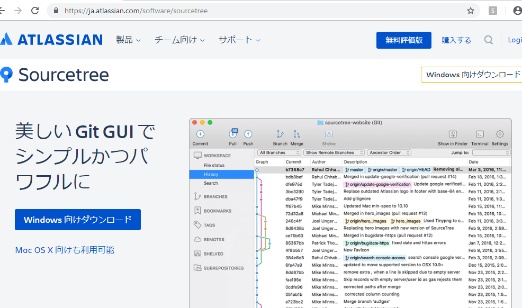Click origin/hero_images tag
This screenshot has height=308, width=522.
pyautogui.click(x=365, y=221)
